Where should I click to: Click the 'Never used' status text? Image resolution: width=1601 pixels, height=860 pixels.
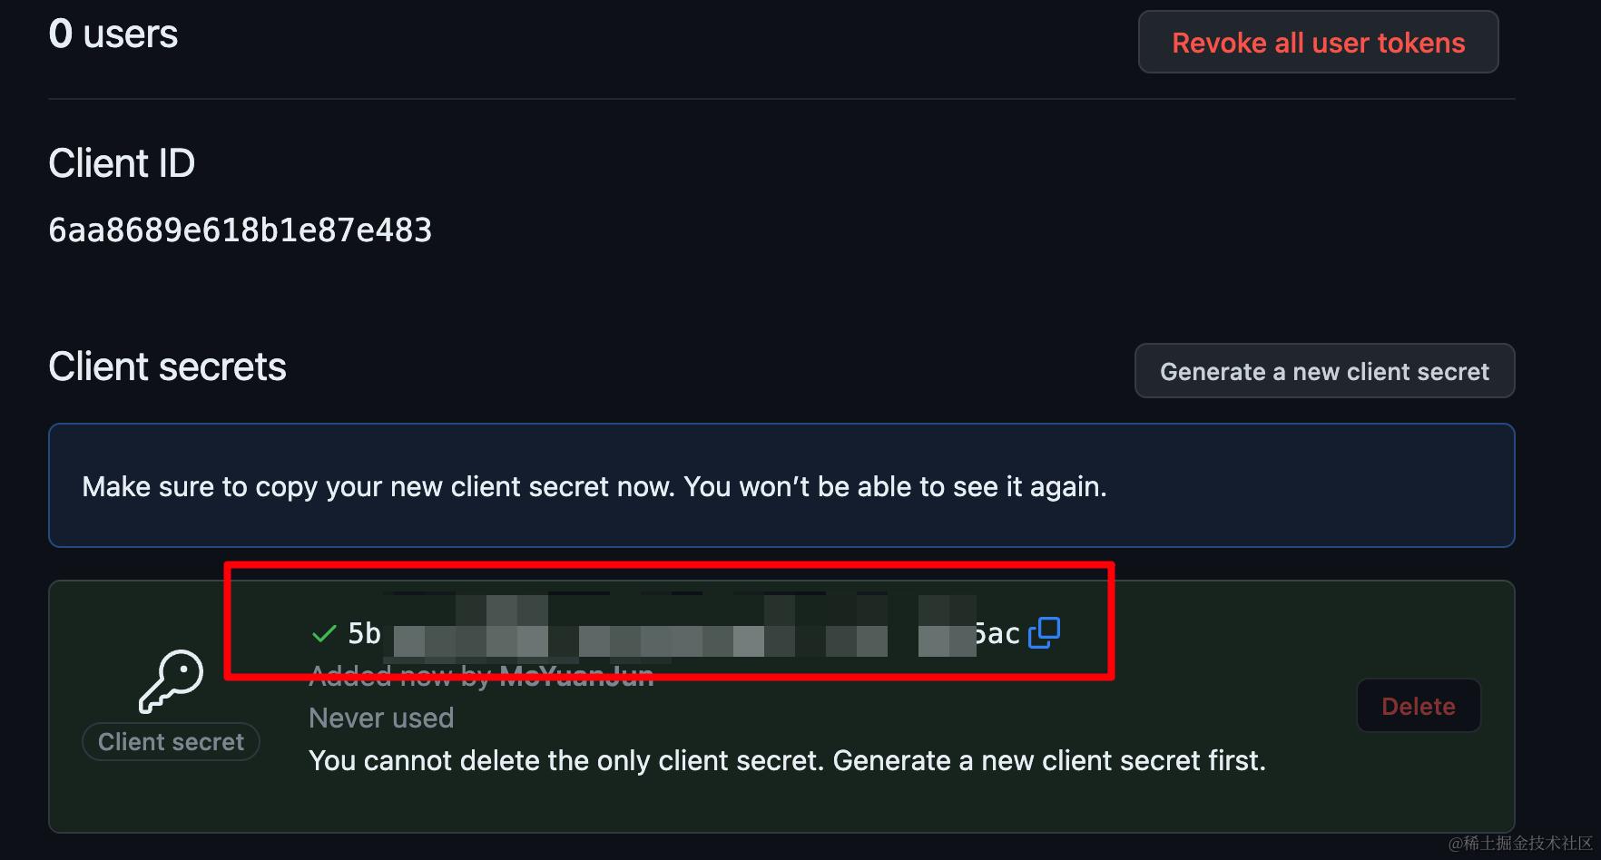point(381,718)
